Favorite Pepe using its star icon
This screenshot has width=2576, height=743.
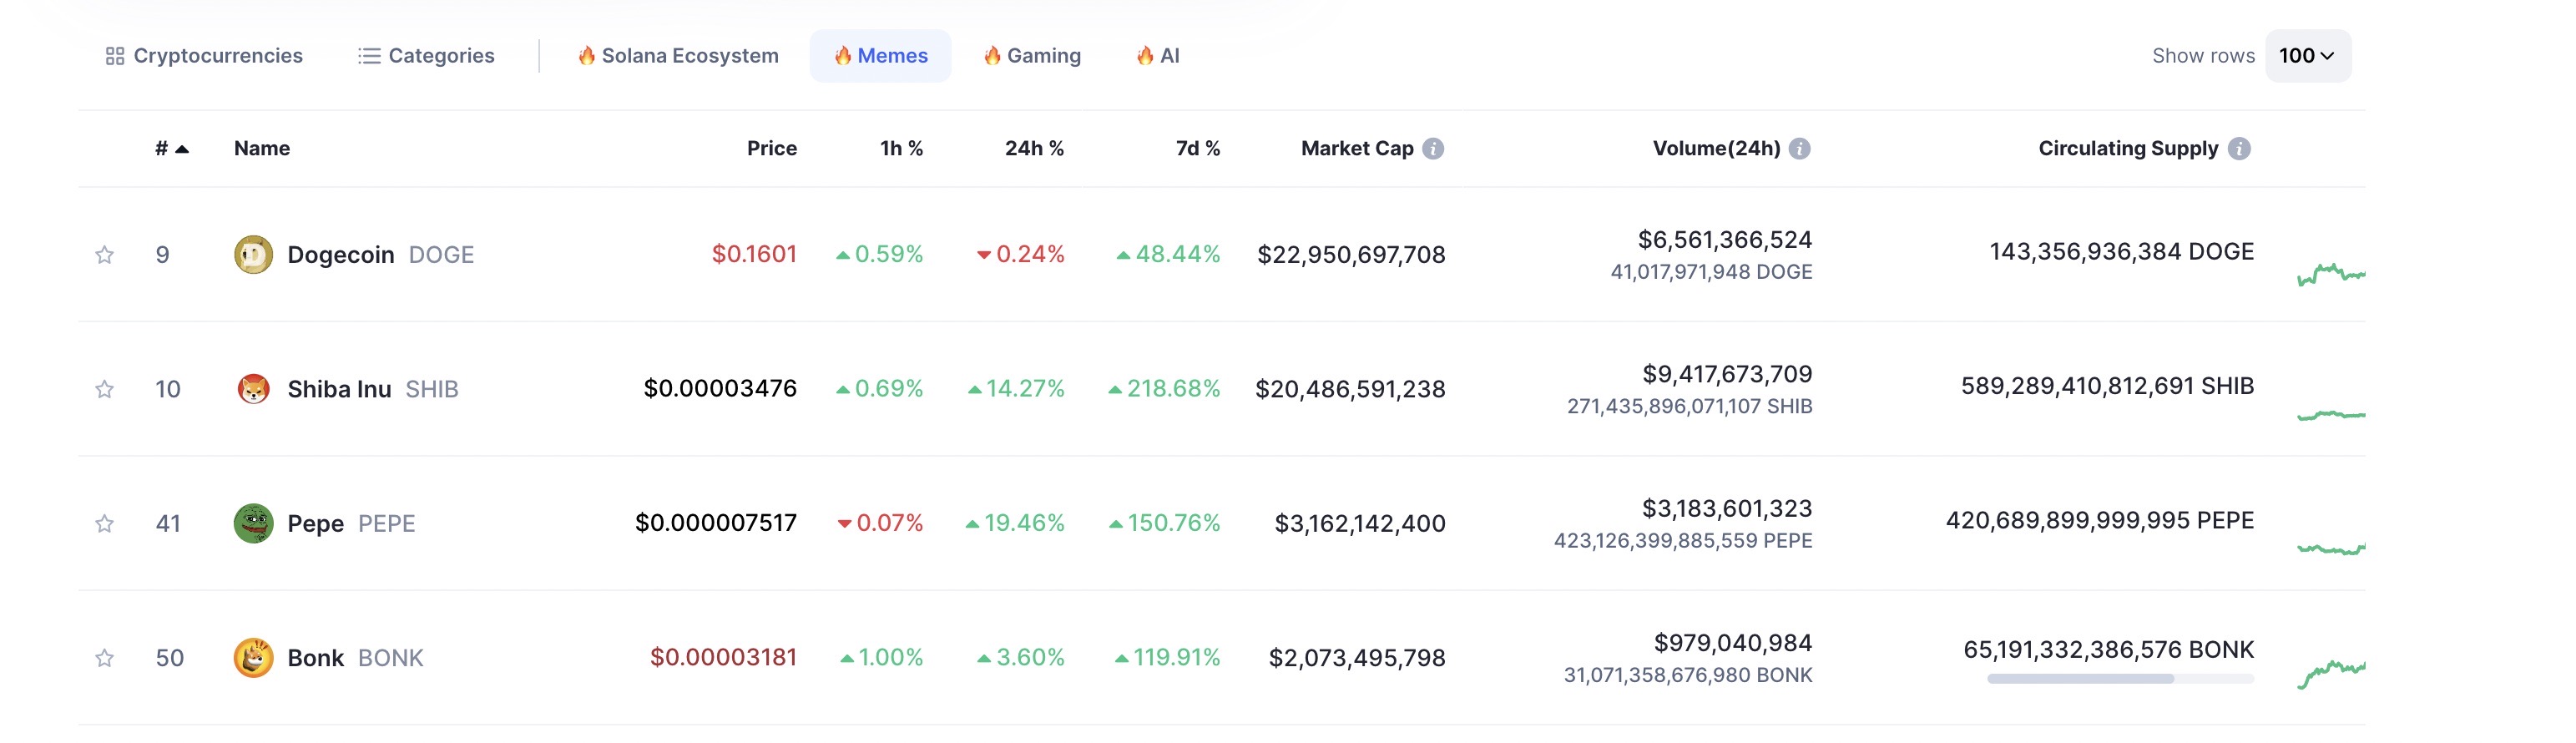point(104,523)
